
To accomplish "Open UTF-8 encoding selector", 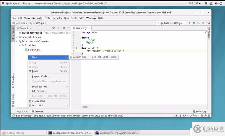I will [x=194, y=116].
